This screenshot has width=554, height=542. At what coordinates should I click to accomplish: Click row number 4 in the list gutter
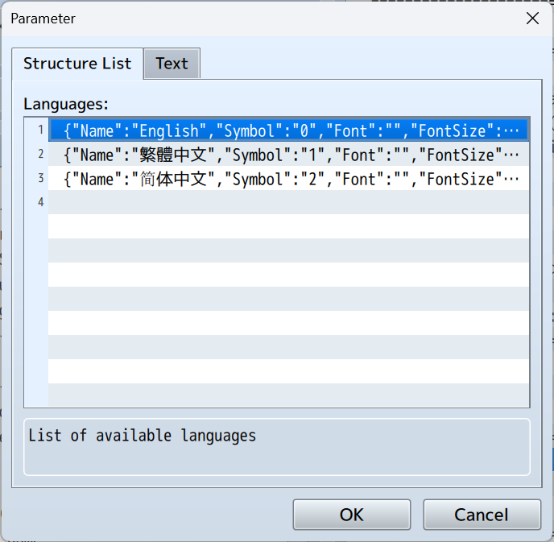coord(40,202)
